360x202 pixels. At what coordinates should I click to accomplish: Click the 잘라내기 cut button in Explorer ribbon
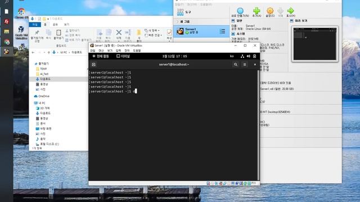pos(73,30)
